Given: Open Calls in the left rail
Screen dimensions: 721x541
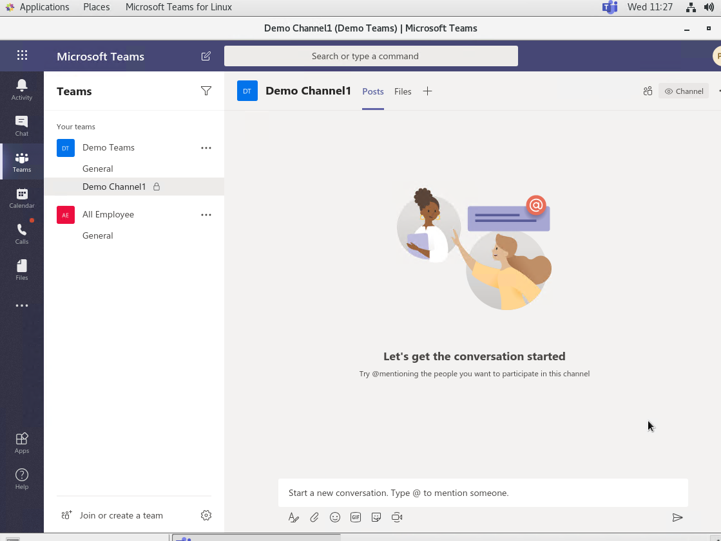Looking at the screenshot, I should pos(22,234).
